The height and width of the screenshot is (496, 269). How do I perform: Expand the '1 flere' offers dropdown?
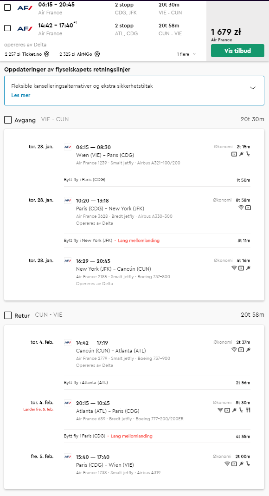coord(186,54)
